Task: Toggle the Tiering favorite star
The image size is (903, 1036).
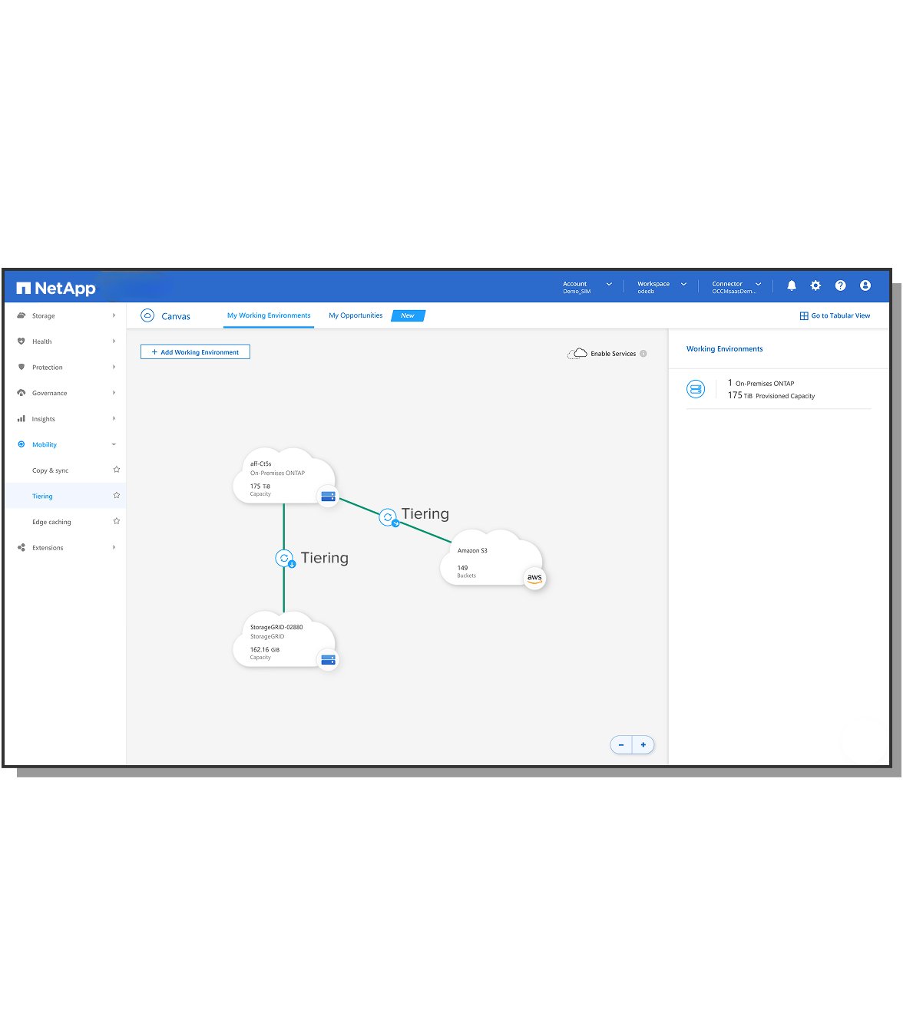Action: [x=117, y=496]
